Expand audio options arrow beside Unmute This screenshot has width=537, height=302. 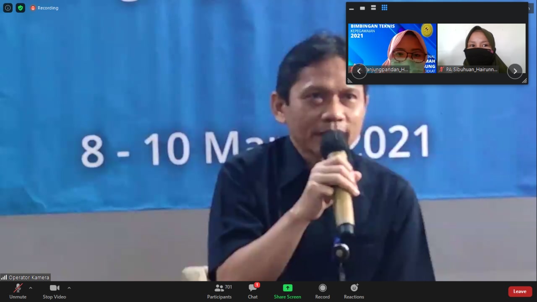pyautogui.click(x=31, y=288)
